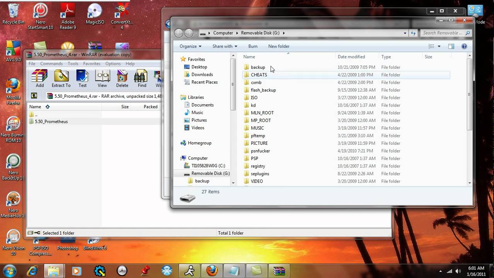Select Homegroup in the navigation pane

199,143
